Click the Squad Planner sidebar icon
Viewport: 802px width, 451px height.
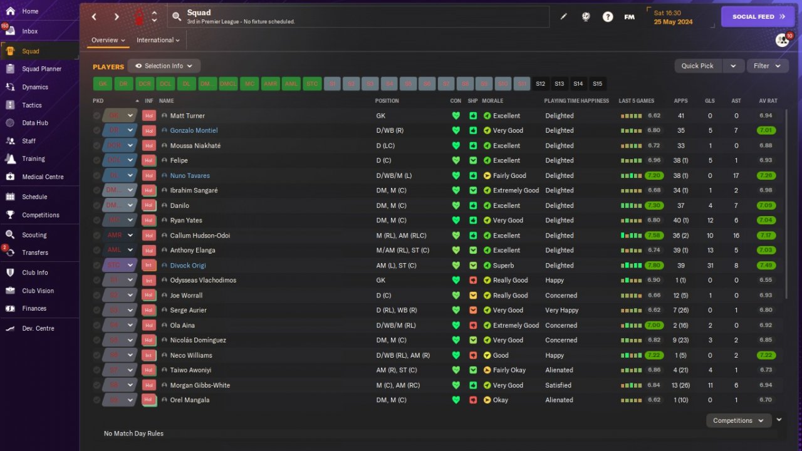coord(10,69)
